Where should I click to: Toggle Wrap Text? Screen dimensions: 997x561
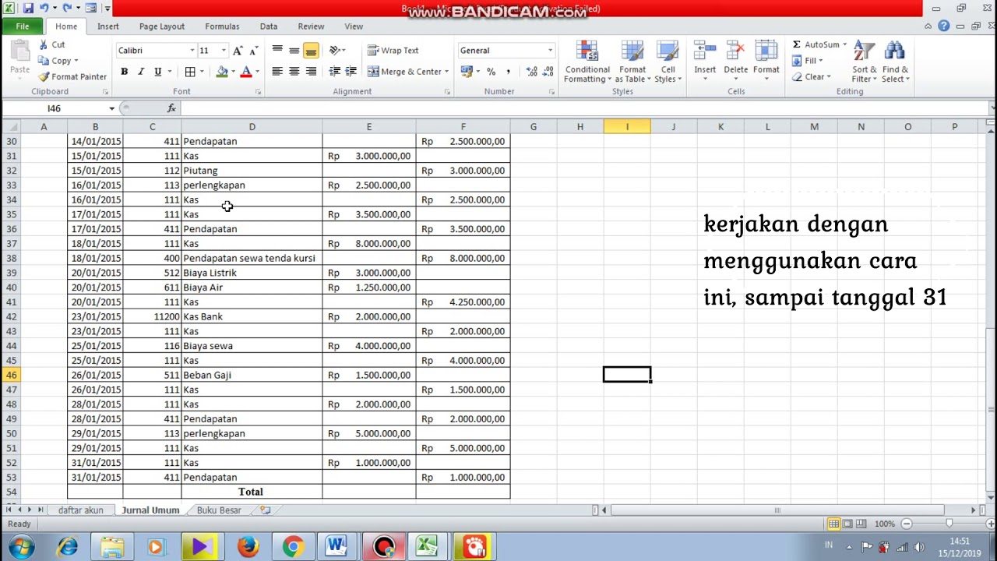click(393, 51)
